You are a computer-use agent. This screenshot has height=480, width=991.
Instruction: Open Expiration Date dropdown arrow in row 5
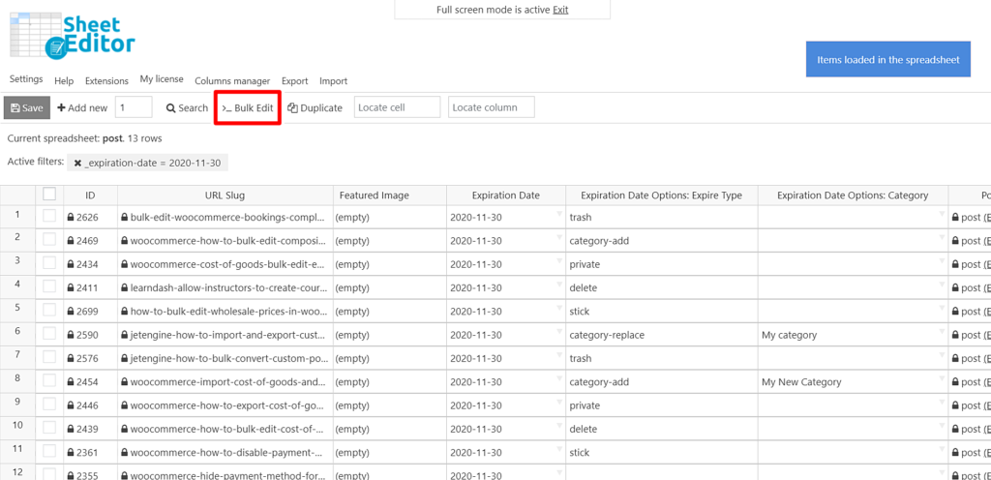point(559,309)
